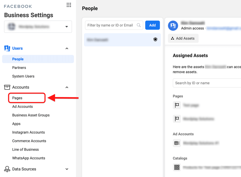This screenshot has height=177, width=241.
Task: Click the Ad Accounts label in Assigned Assets
Action: [183, 134]
